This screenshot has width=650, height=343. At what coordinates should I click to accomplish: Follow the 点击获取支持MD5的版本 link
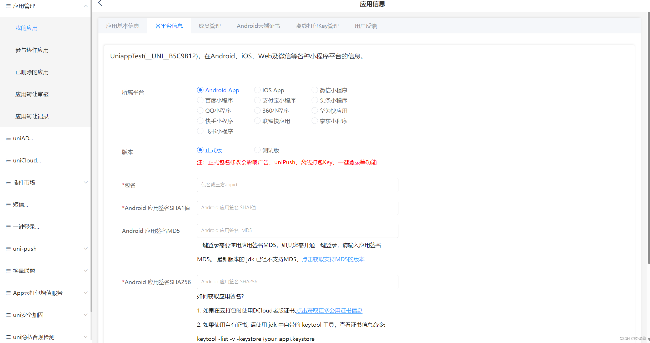pos(333,259)
